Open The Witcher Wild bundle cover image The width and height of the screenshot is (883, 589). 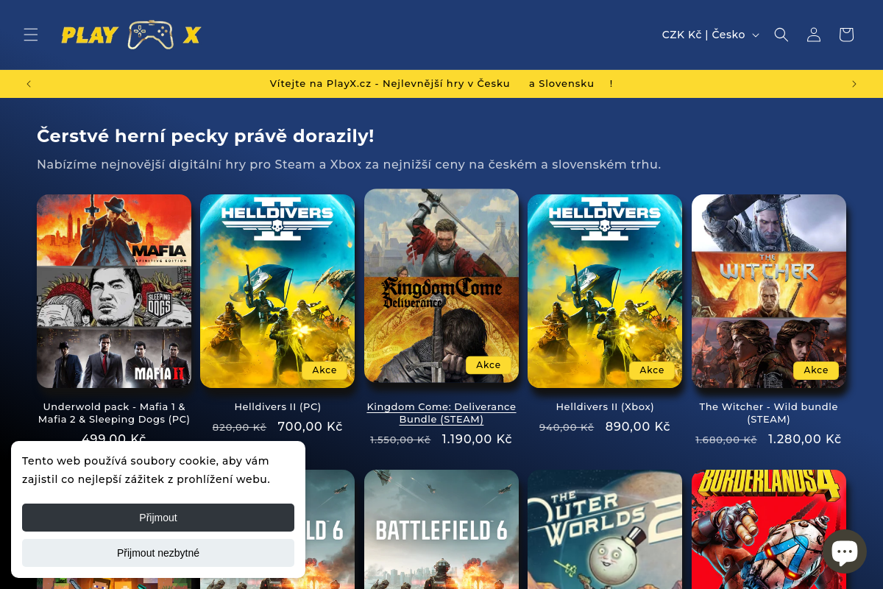click(769, 291)
